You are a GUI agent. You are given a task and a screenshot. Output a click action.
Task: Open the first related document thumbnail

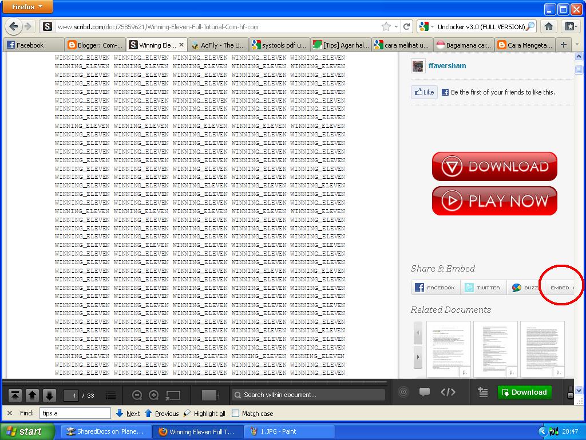click(x=449, y=349)
